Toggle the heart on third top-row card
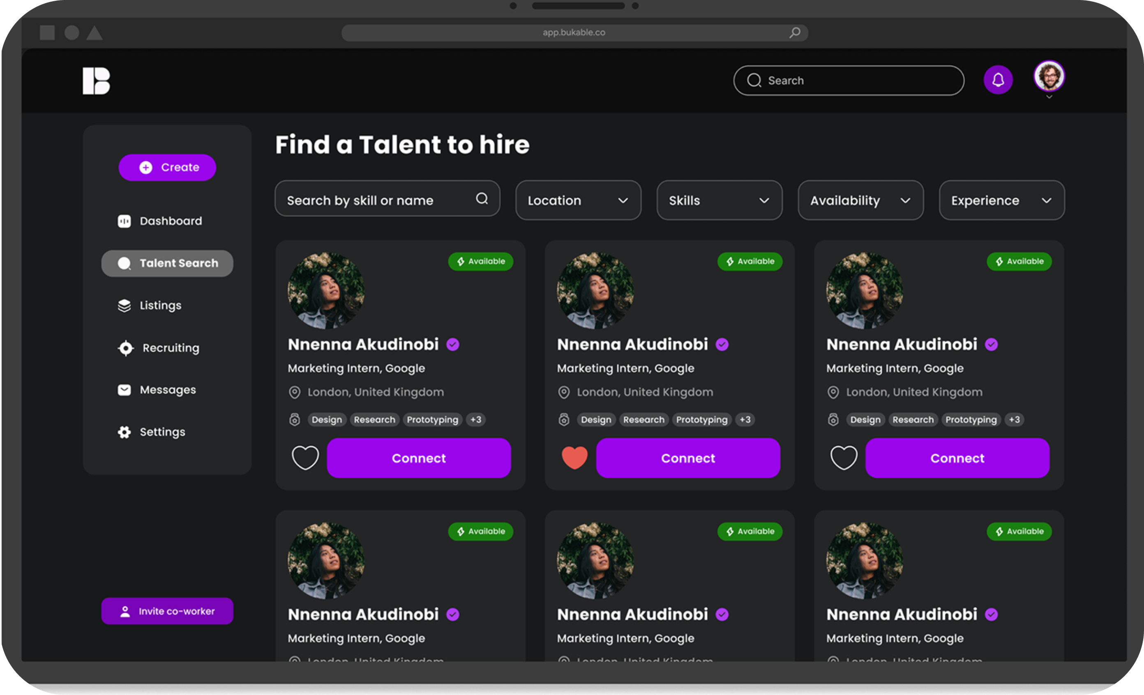 (844, 458)
